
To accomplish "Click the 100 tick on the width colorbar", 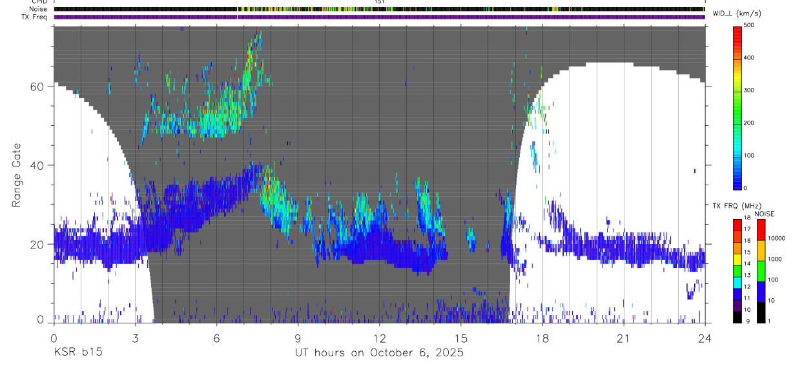I will tap(749, 156).
